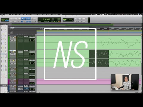
Task: Select the Trim tool
Action: [23, 19]
